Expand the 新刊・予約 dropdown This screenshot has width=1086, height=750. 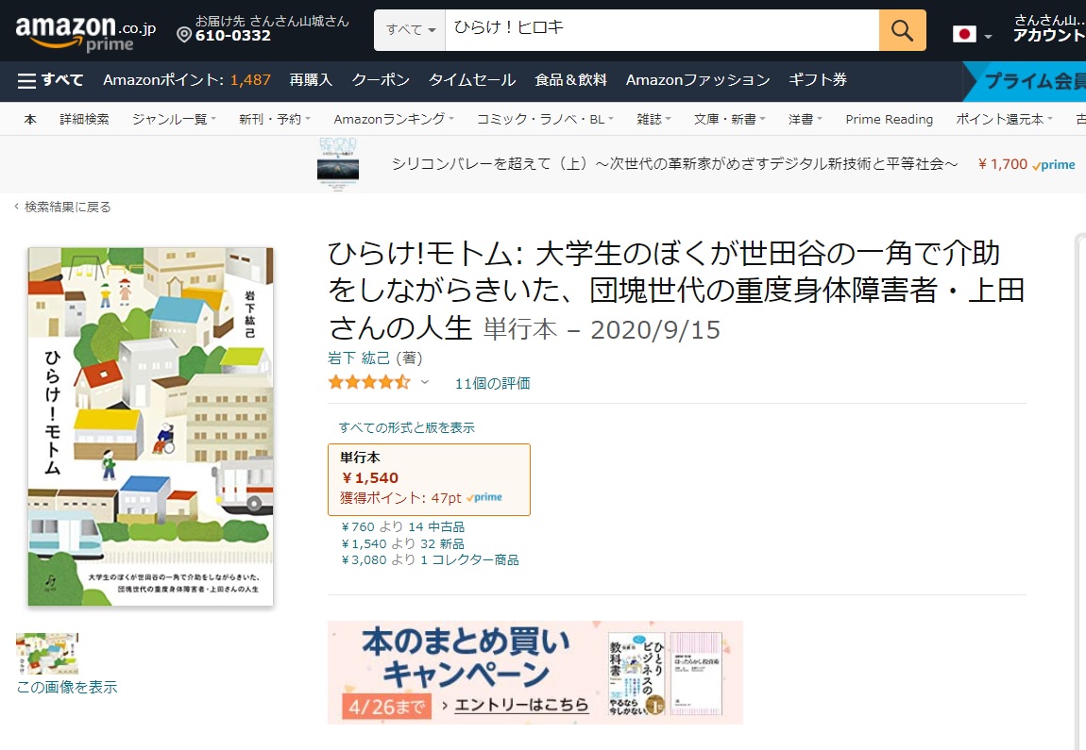[x=274, y=119]
